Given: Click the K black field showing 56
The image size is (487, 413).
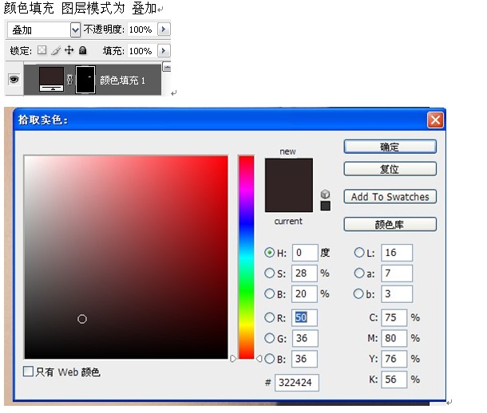Looking at the screenshot, I should tap(394, 380).
